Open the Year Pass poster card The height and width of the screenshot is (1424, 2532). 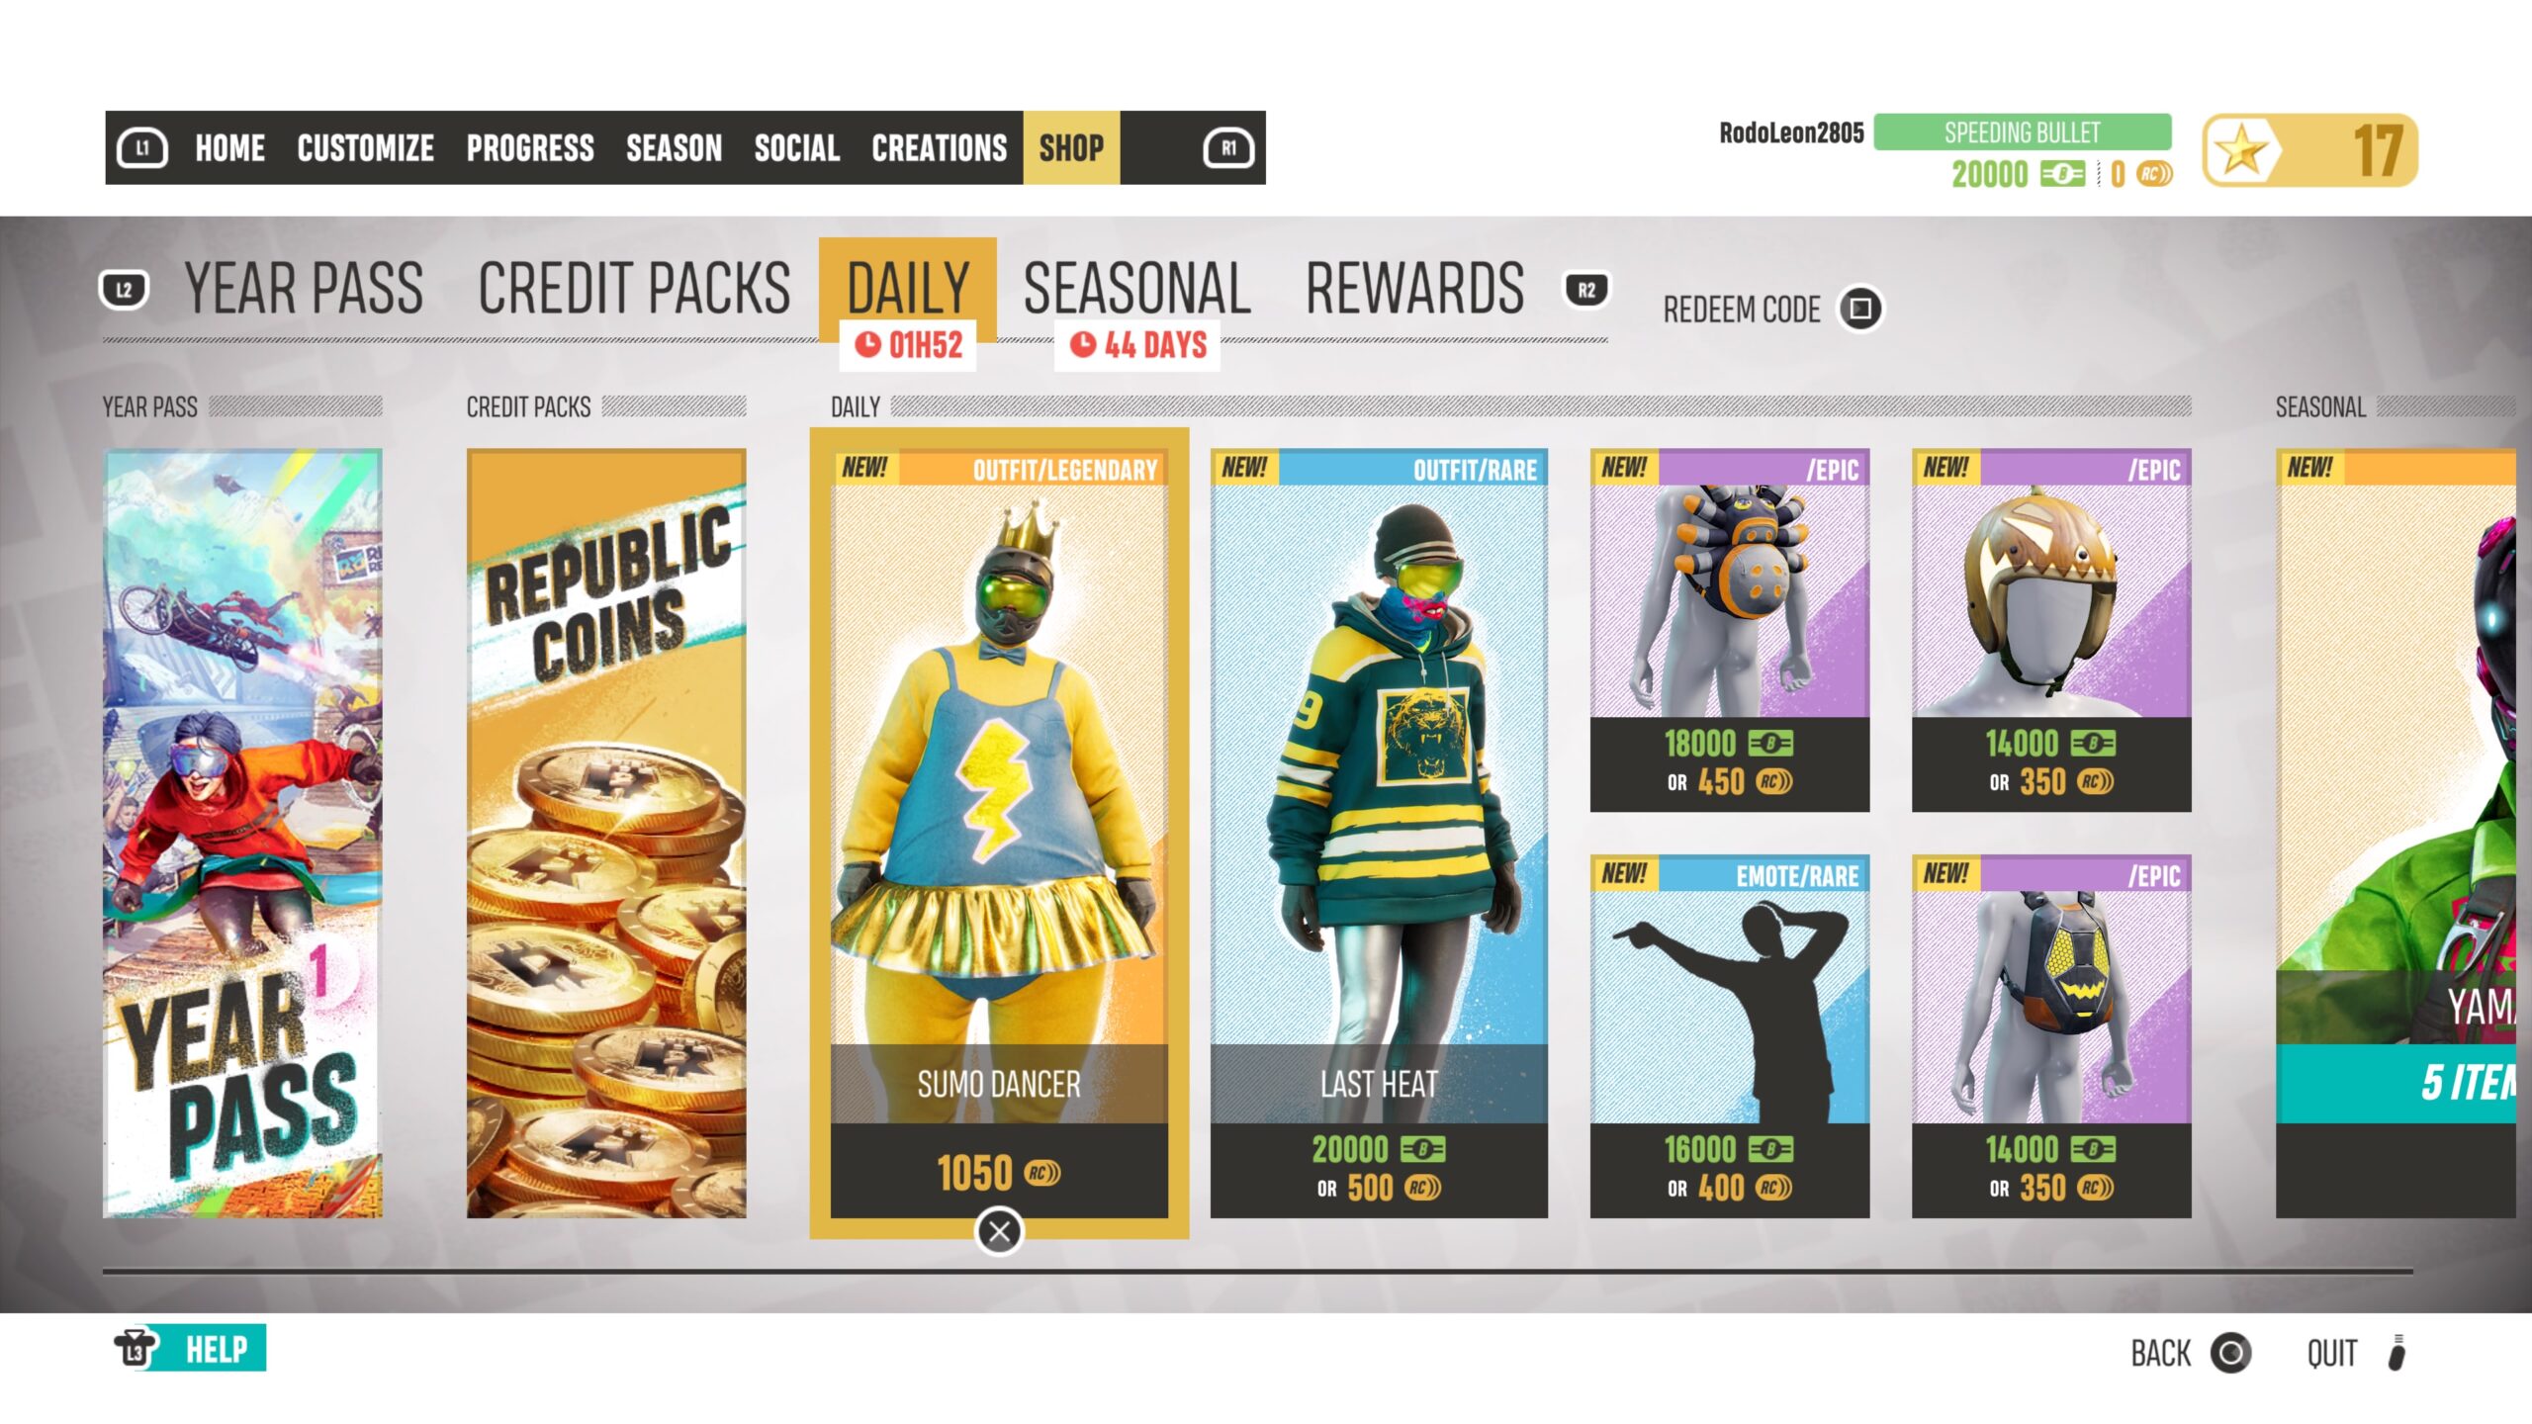click(242, 834)
